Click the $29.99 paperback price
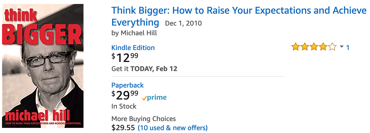 pos(125,95)
